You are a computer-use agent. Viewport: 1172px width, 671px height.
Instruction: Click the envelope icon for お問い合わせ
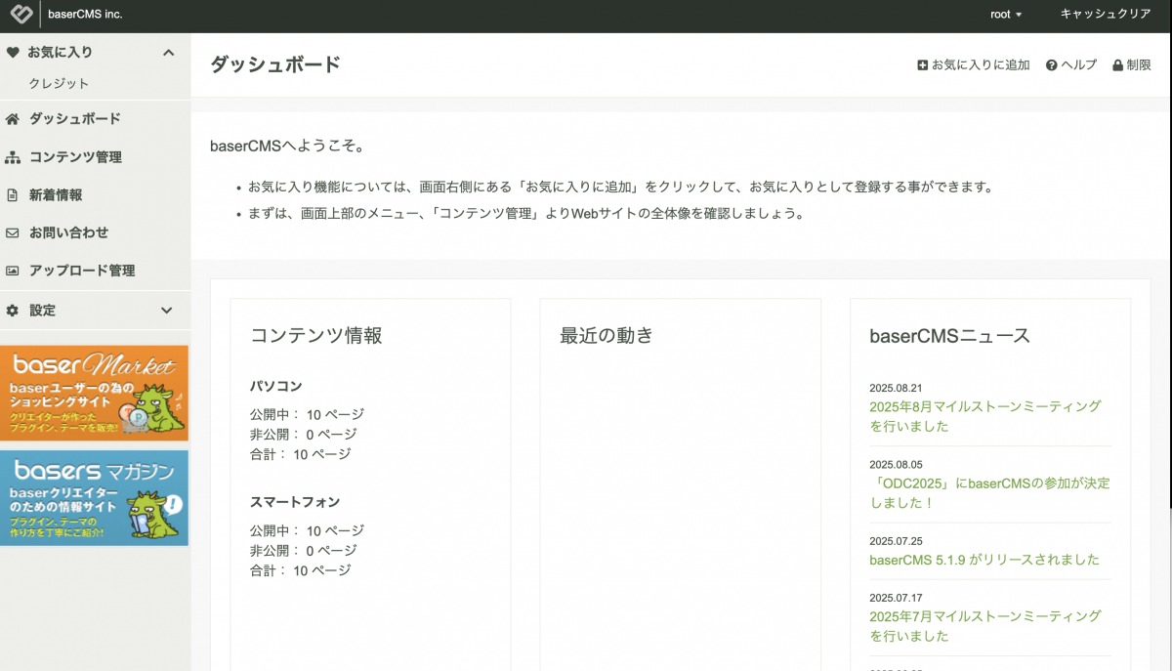(x=13, y=233)
